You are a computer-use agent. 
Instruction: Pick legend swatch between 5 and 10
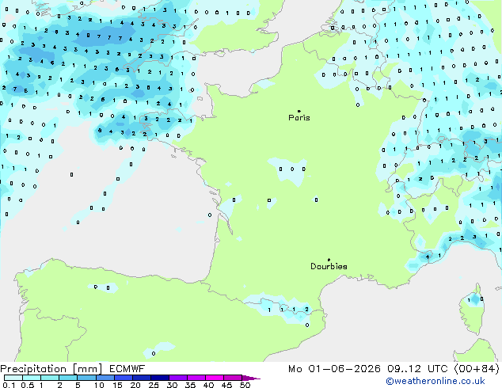click(x=86, y=378)
